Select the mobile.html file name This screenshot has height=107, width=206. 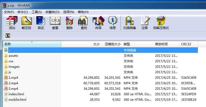(18, 100)
